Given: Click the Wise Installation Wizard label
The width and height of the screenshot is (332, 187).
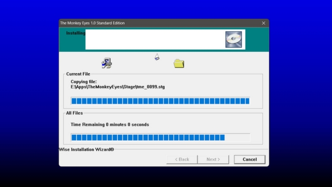Looking at the screenshot, I should pos(86,150).
